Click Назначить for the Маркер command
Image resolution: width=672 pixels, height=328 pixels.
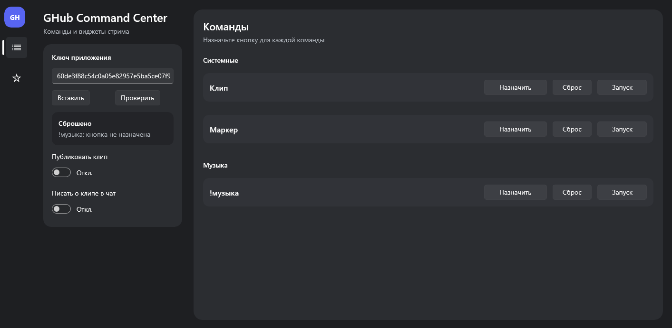tap(516, 129)
